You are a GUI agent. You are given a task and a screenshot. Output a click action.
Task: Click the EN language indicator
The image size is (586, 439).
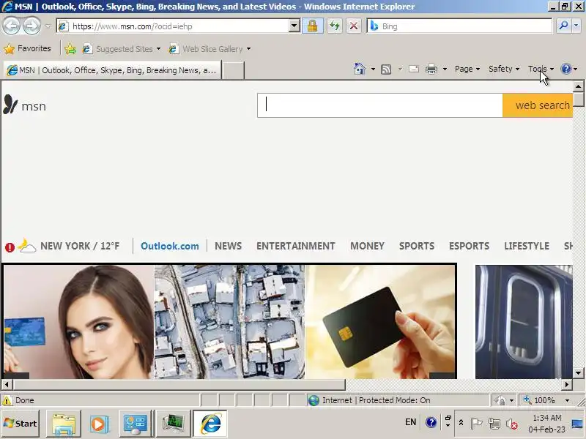(x=410, y=422)
